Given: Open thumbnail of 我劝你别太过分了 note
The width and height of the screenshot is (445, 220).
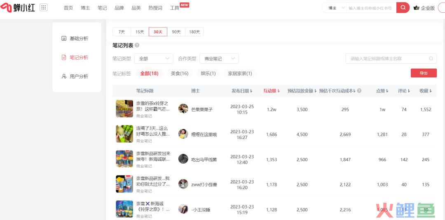Looking at the screenshot, I should pos(124,184).
